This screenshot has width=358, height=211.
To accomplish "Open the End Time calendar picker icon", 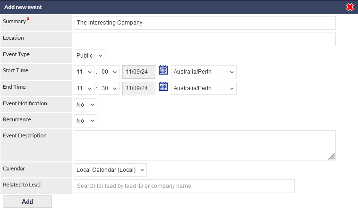I will [x=163, y=86].
